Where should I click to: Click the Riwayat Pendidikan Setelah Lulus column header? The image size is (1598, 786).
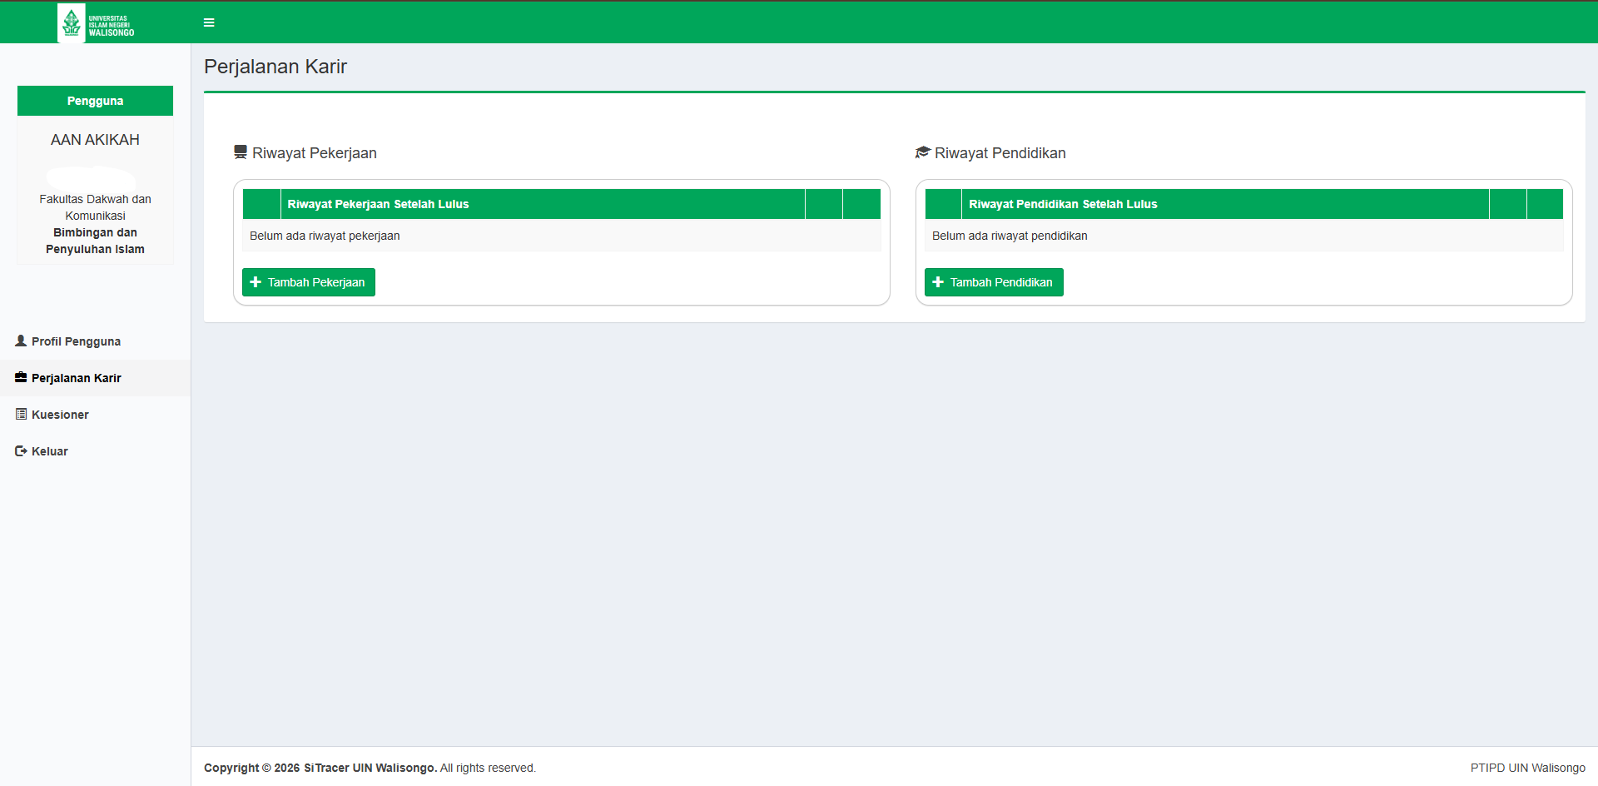pyautogui.click(x=1063, y=204)
